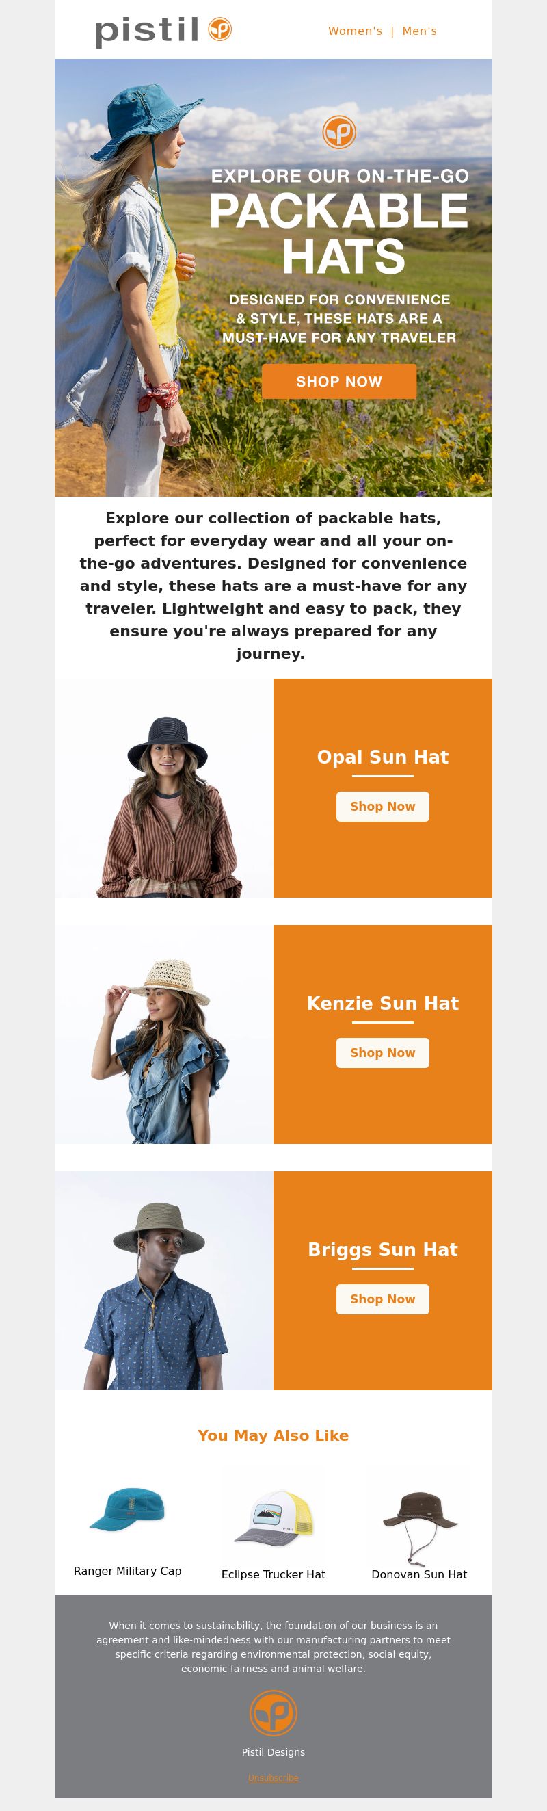Click the Eclipse Trucker Hat image
The image size is (547, 1811).
(273, 1516)
